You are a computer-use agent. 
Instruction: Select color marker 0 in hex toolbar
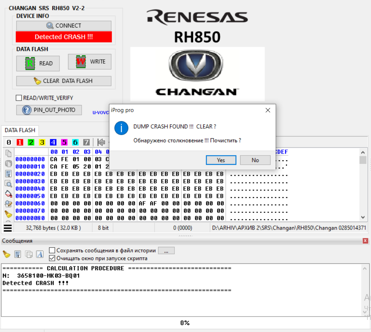click(9, 142)
